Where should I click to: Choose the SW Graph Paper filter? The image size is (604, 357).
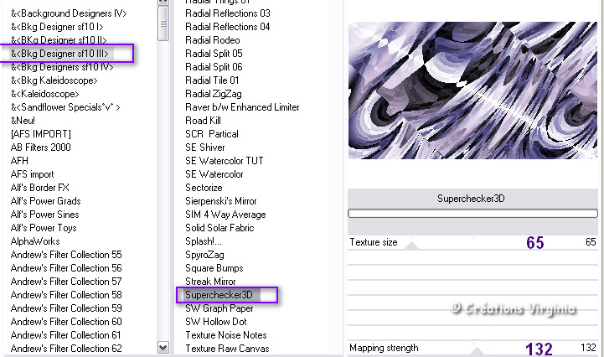219,308
